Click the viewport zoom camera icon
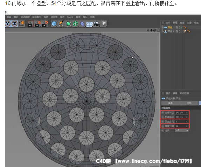This screenshot has width=201, height=167. point(151,30)
